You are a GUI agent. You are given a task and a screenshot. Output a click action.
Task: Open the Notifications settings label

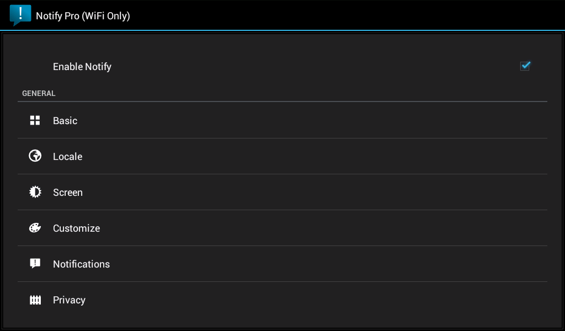click(x=82, y=264)
